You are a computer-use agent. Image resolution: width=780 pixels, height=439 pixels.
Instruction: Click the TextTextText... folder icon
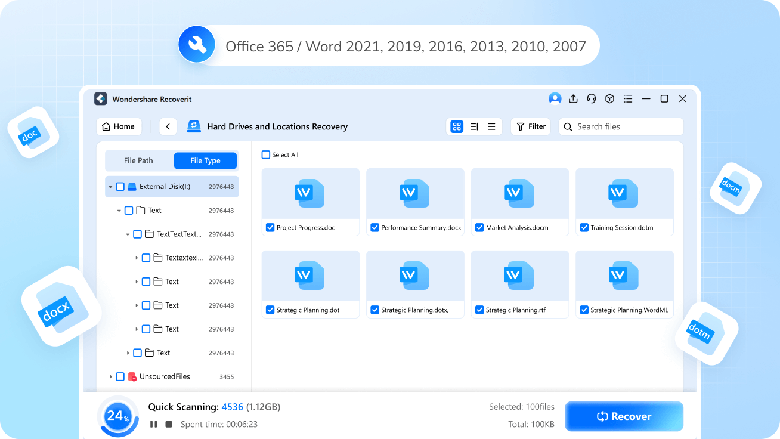tap(149, 234)
